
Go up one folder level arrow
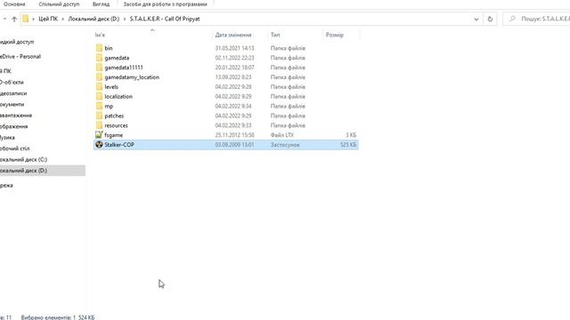14,19
